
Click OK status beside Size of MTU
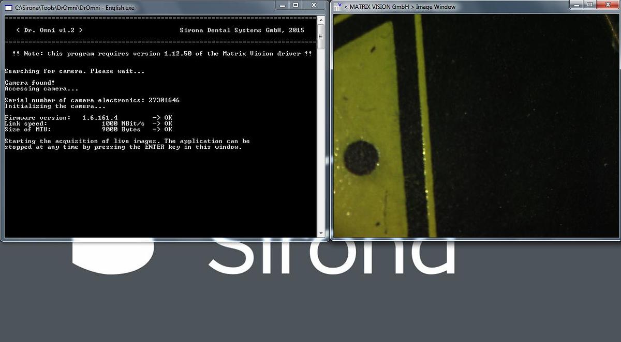pyautogui.click(x=168, y=129)
